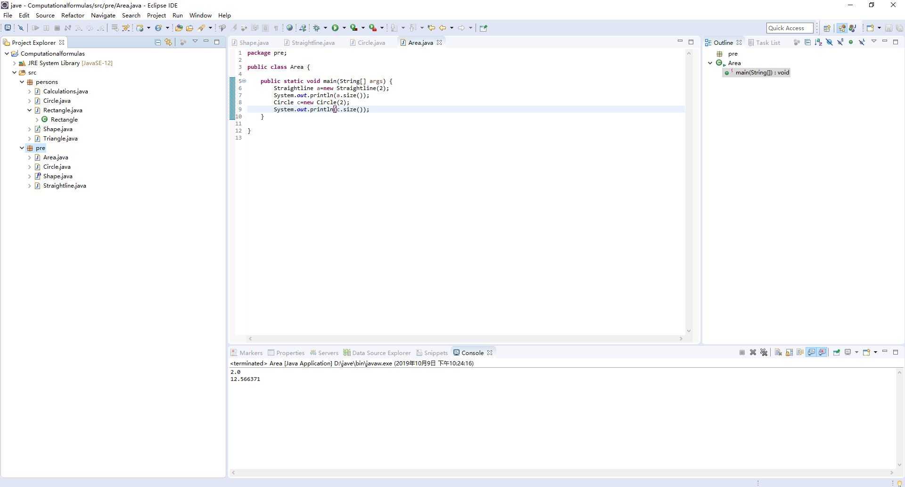
Task: Clear the Console output
Action: (x=778, y=352)
